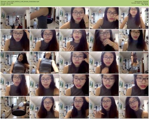Select thumbnail of person without glasses tossing hair
This screenshot has width=149, height=119.
(x=15, y=63)
